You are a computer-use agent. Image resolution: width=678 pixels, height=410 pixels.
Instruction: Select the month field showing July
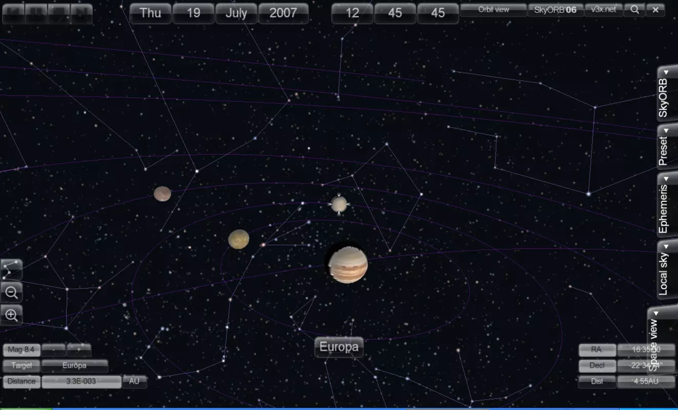(x=236, y=13)
